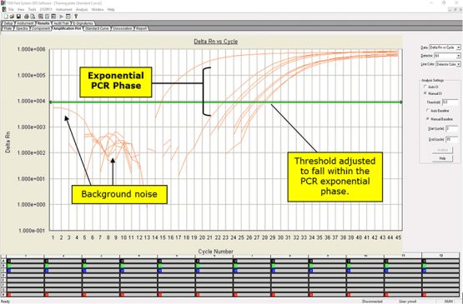Click the Open file toolbar icon
463x304 pixels.
point(13,17)
